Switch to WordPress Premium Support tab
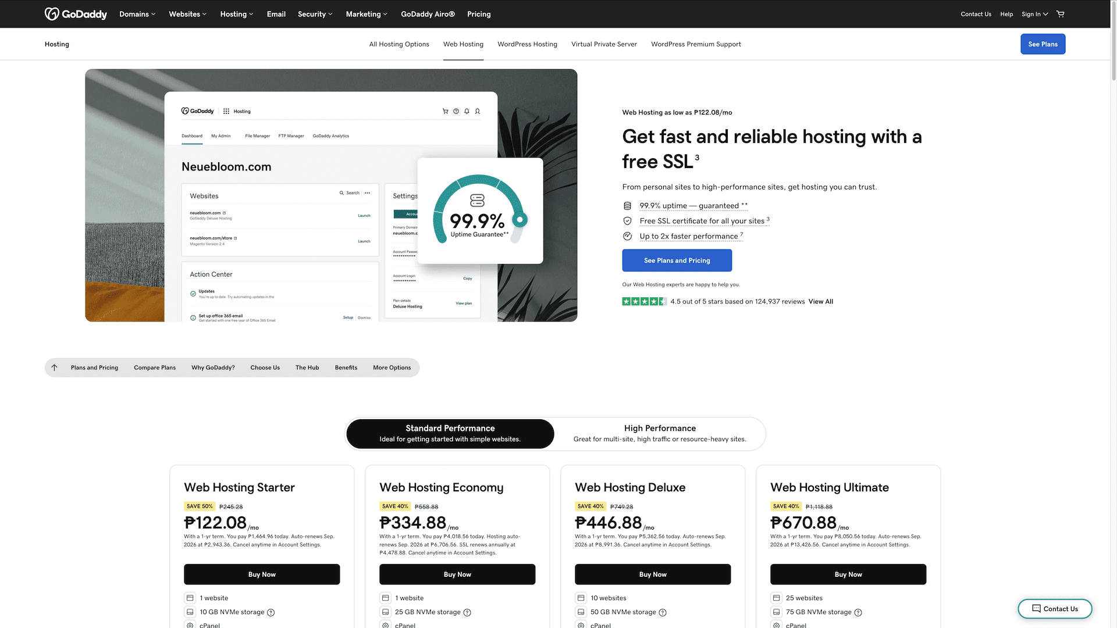 (696, 44)
